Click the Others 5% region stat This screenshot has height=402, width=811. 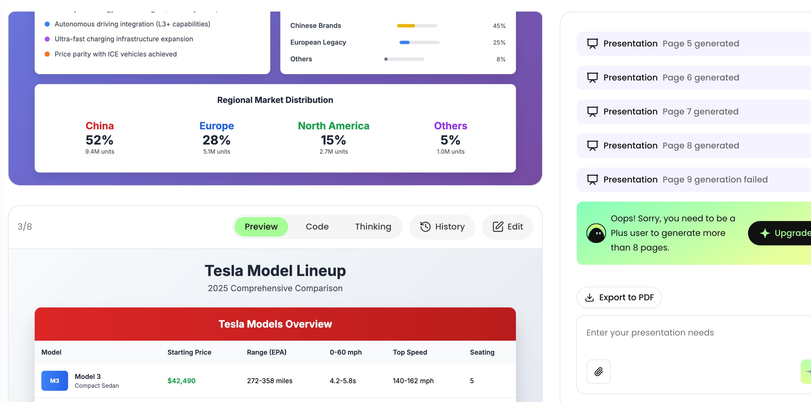pyautogui.click(x=450, y=138)
